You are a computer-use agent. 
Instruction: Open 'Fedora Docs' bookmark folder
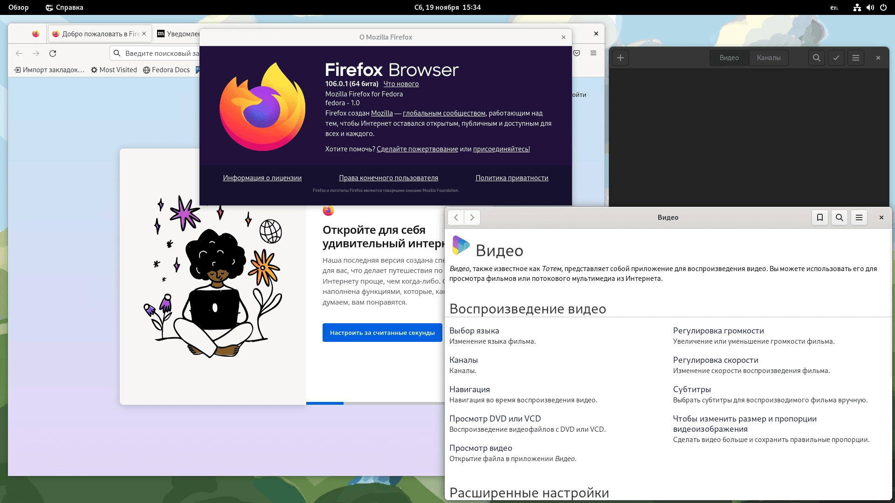(166, 70)
